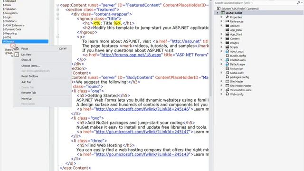Collapse the AJAXToolkit project node

point(218,13)
